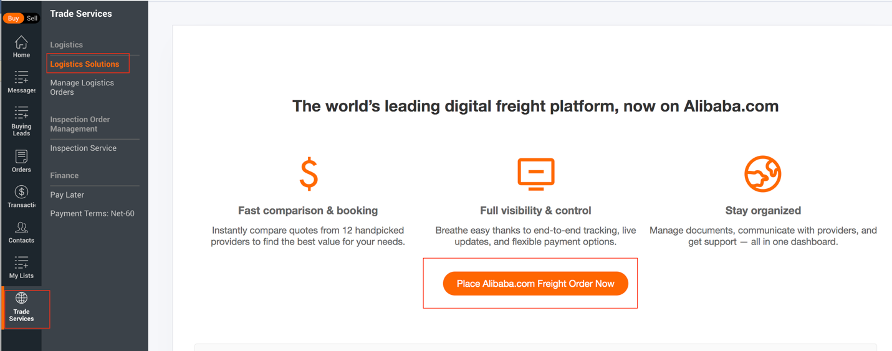Open the Home icon in sidebar
The height and width of the screenshot is (351, 892).
pyautogui.click(x=21, y=42)
